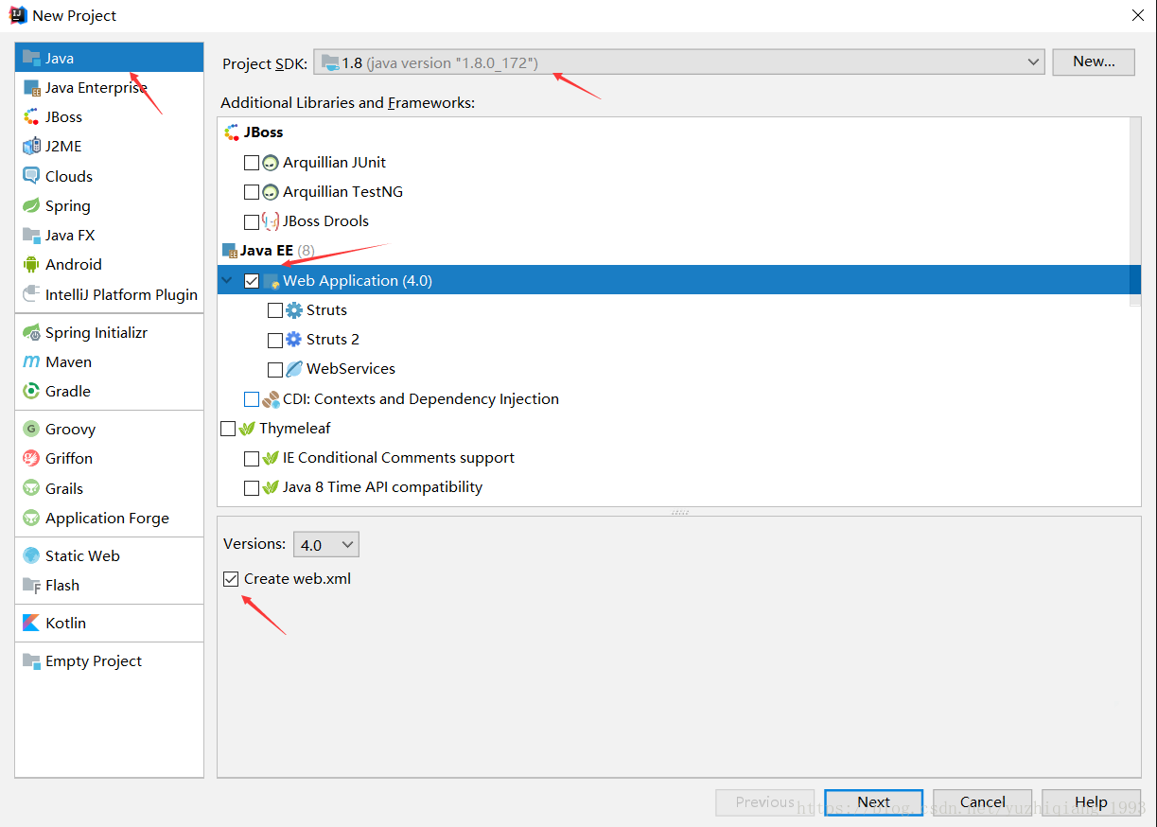Click the WebServices icon
The image size is (1157, 827).
tap(294, 369)
